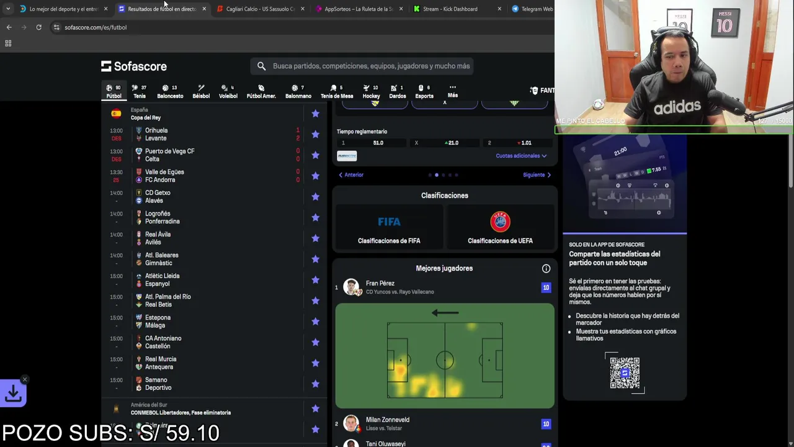
Task: Click the browser back arrow
Action: pos(9,27)
